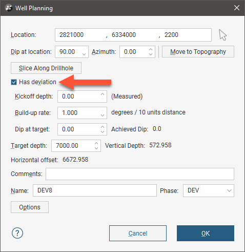
Task: Uncheck the Has deviation checkbox
Action: [14, 82]
